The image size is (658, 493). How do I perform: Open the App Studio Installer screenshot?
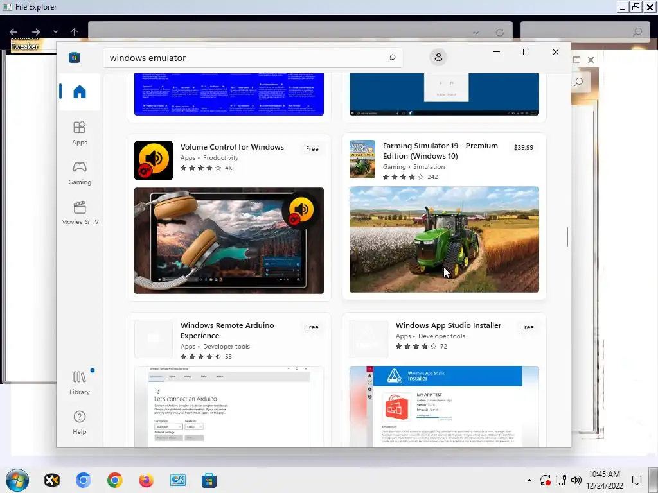pyautogui.click(x=444, y=406)
